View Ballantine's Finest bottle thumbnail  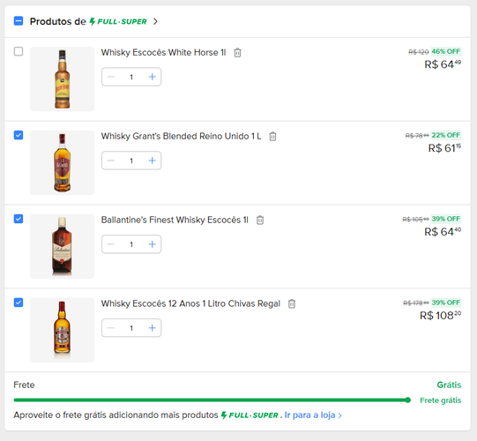point(62,246)
